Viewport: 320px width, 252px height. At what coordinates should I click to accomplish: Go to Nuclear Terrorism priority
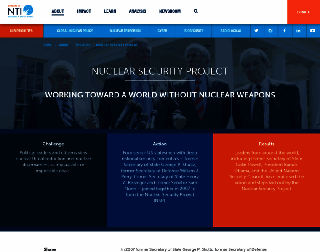125,31
